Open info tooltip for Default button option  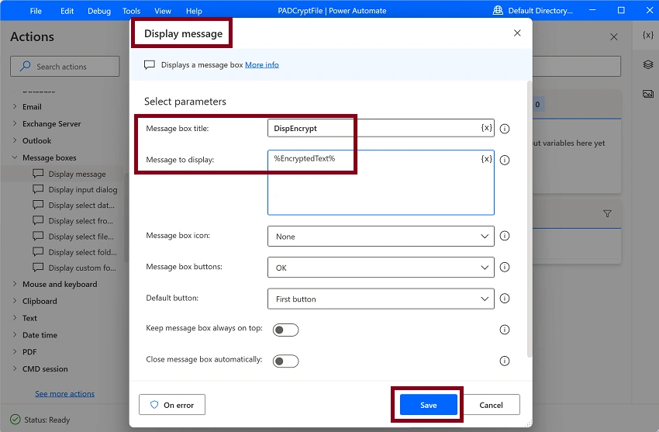pyautogui.click(x=505, y=299)
